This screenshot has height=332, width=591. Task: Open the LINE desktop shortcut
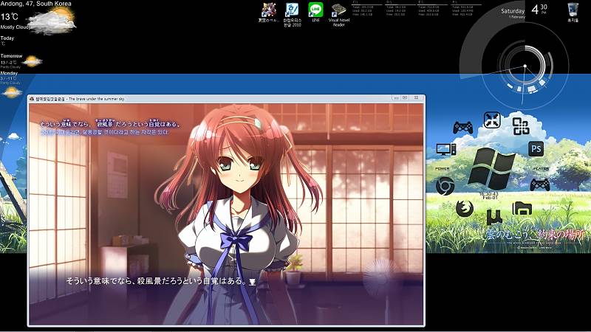coord(315,10)
